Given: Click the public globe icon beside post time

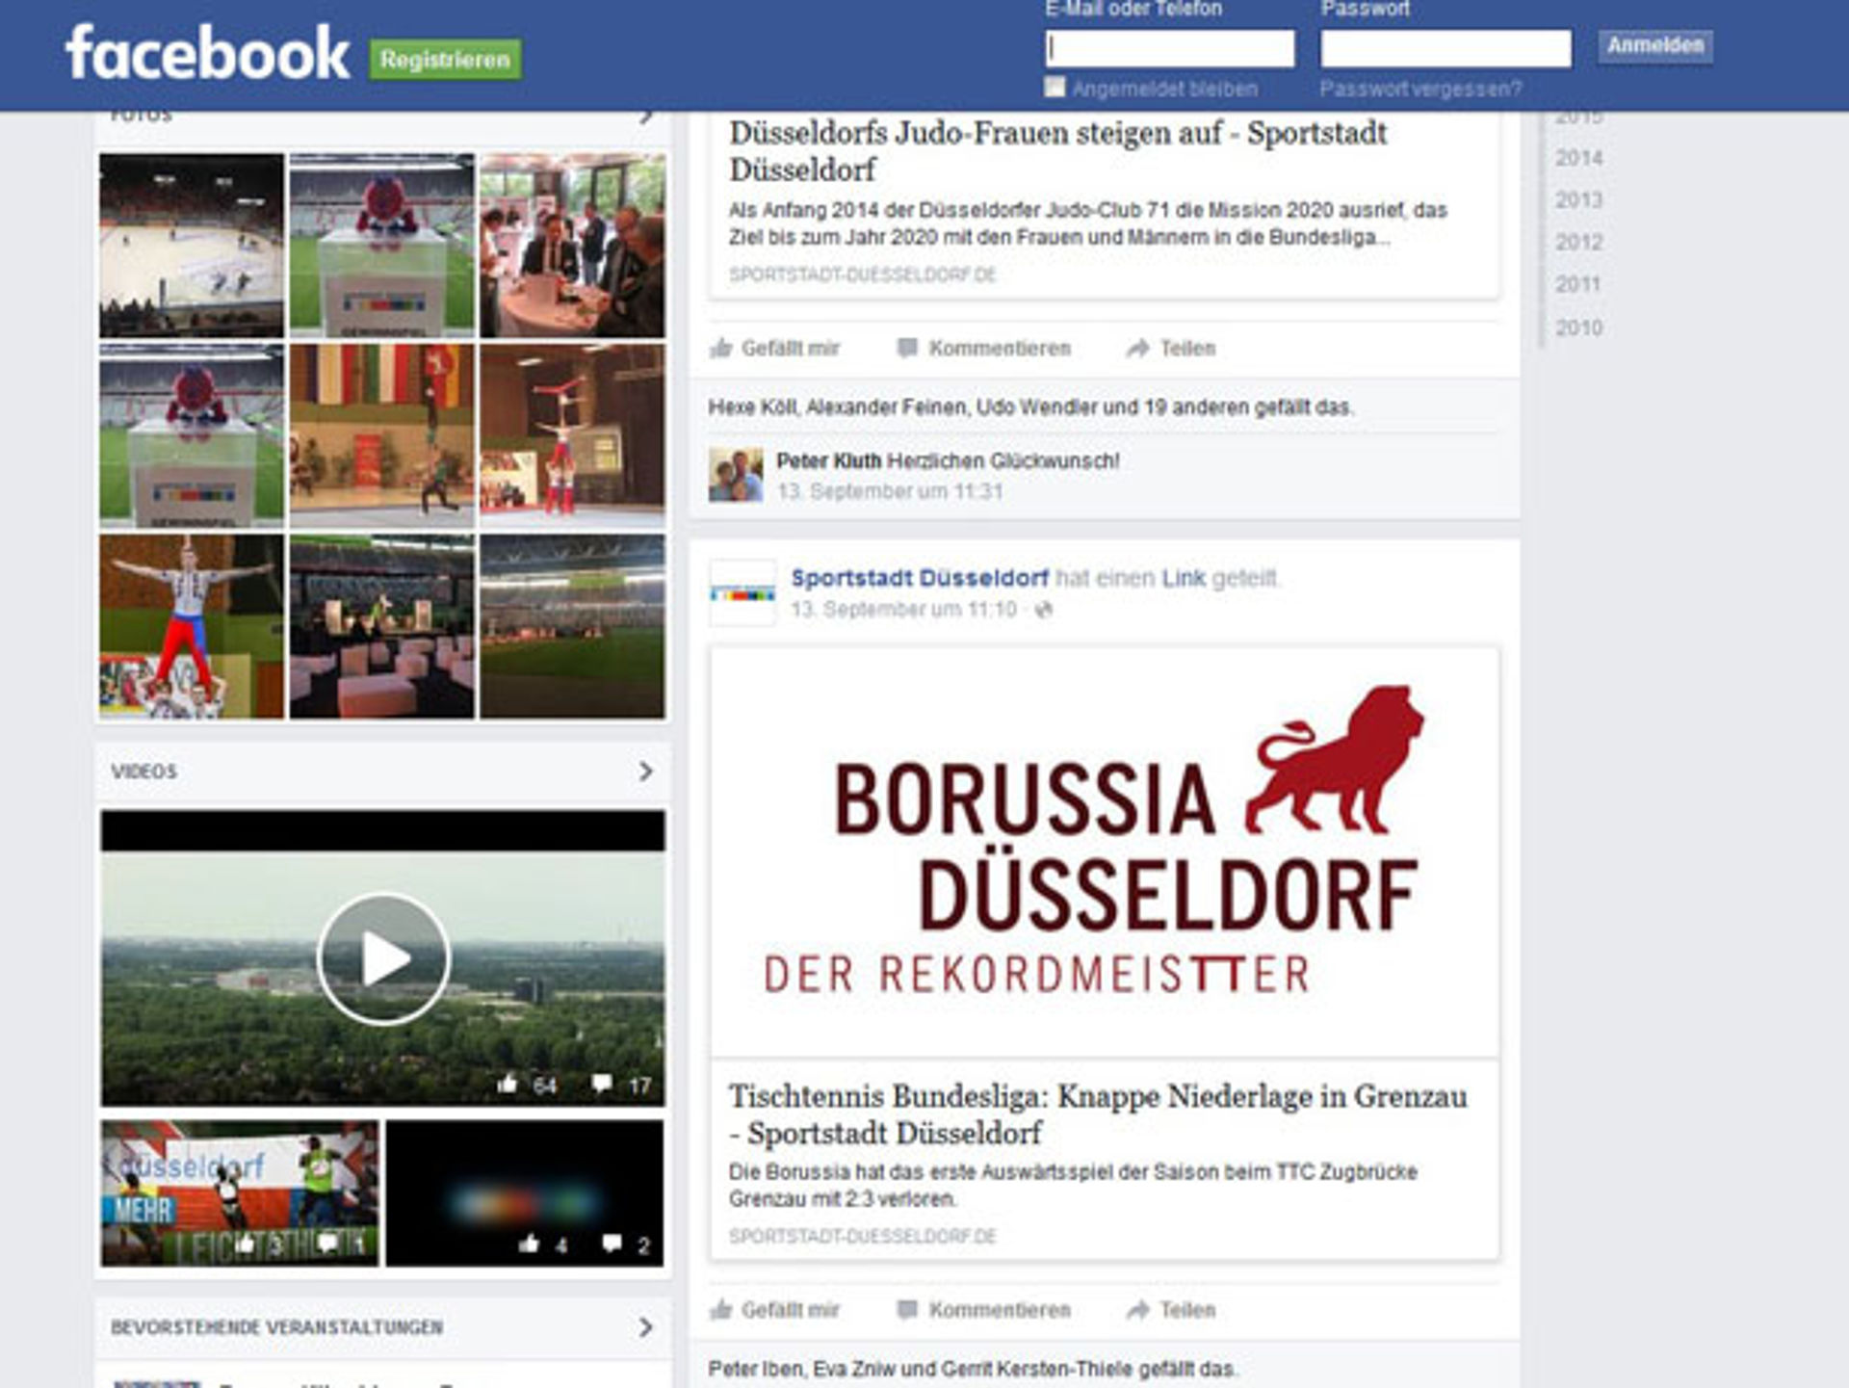Looking at the screenshot, I should [x=1043, y=610].
